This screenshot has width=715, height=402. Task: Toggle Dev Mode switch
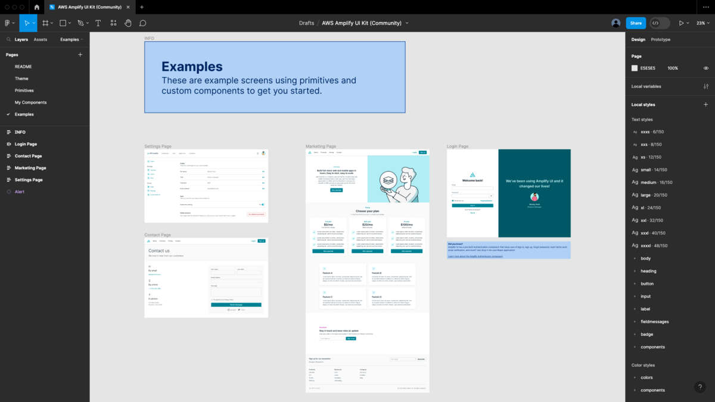pyautogui.click(x=660, y=23)
